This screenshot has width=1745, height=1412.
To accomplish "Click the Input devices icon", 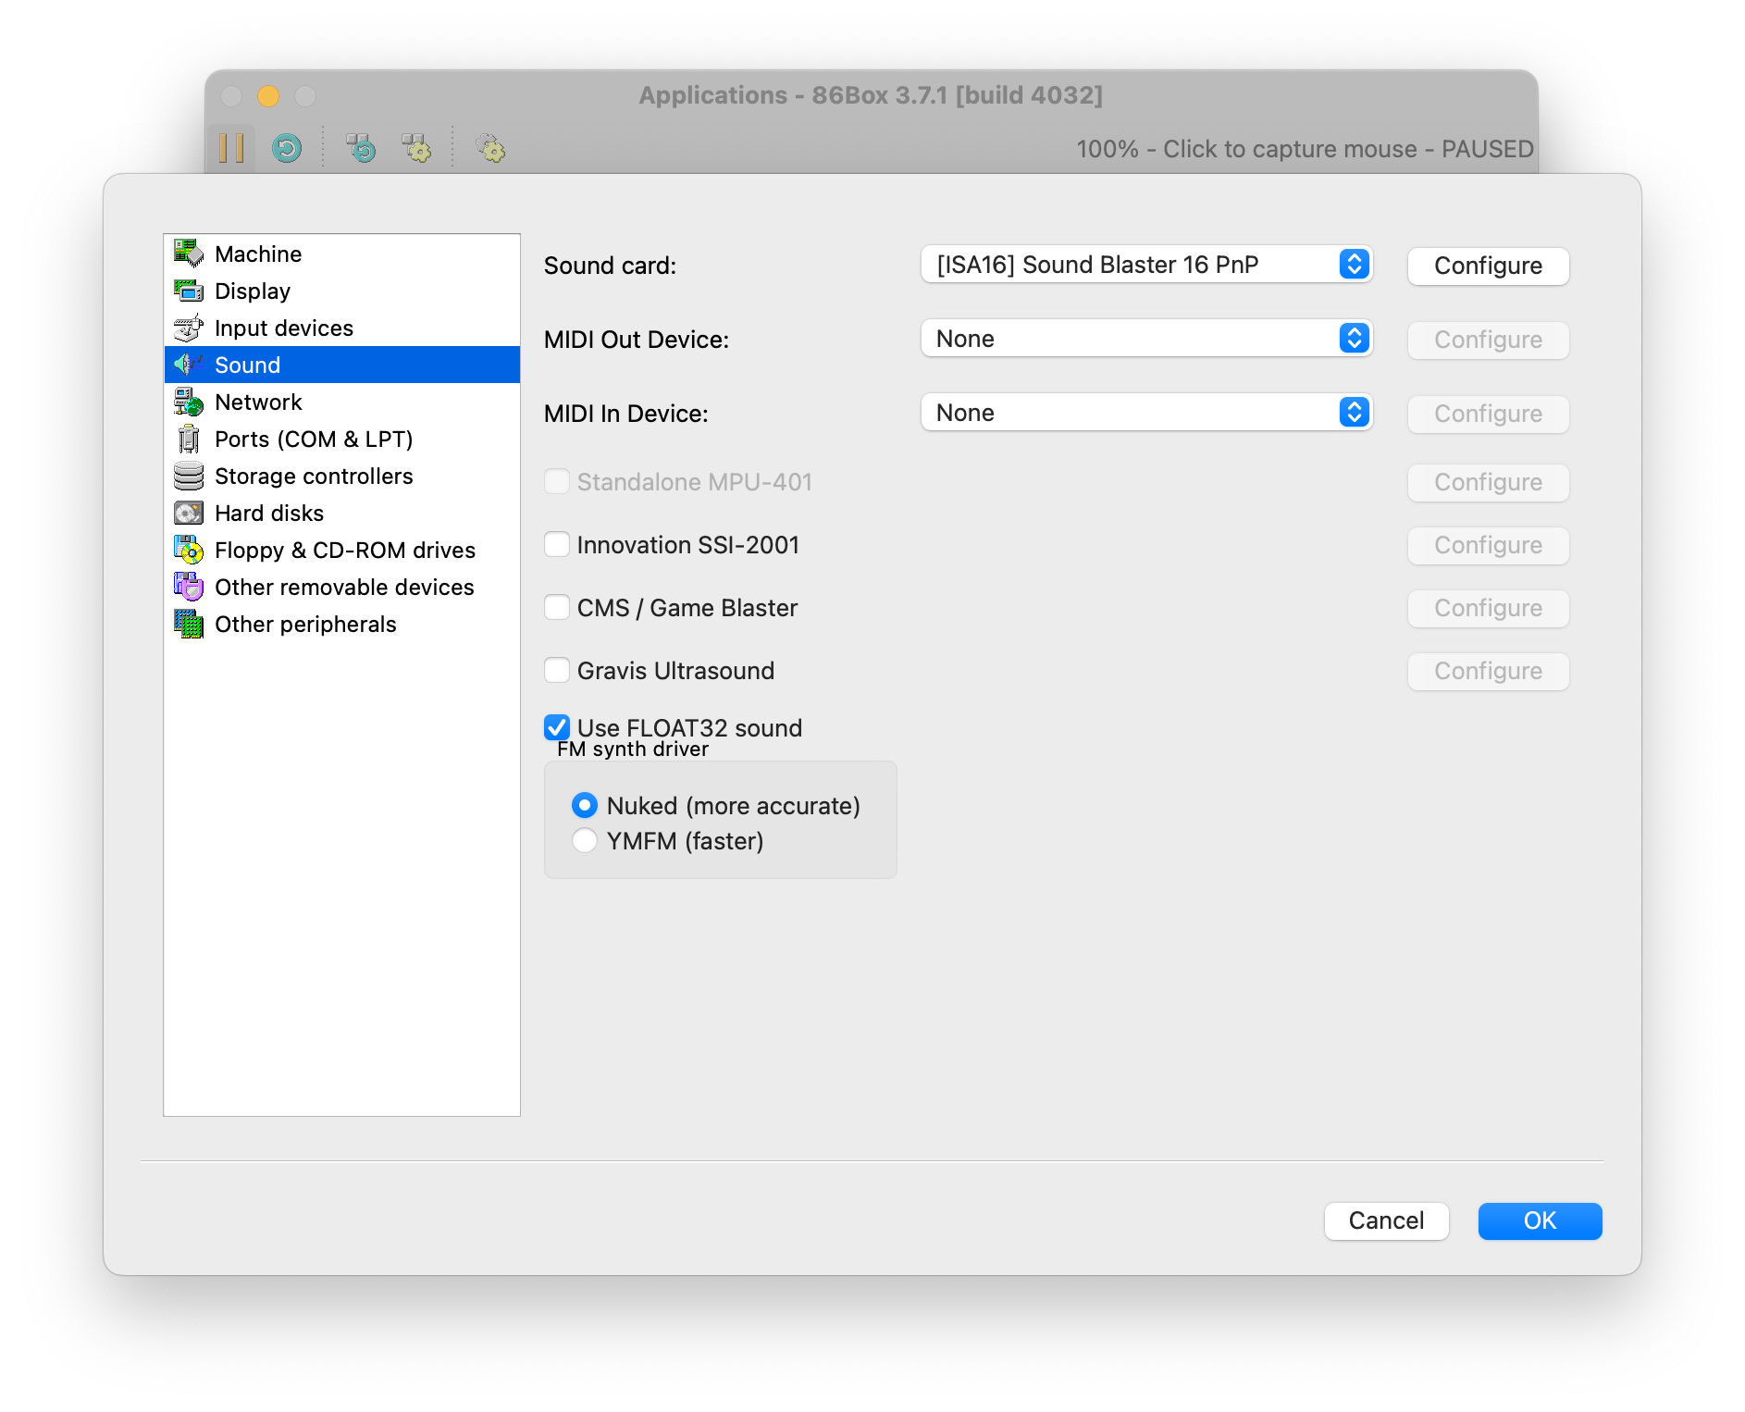I will pyautogui.click(x=189, y=328).
